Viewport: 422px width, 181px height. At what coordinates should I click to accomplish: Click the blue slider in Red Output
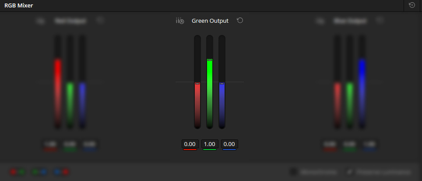click(x=82, y=82)
